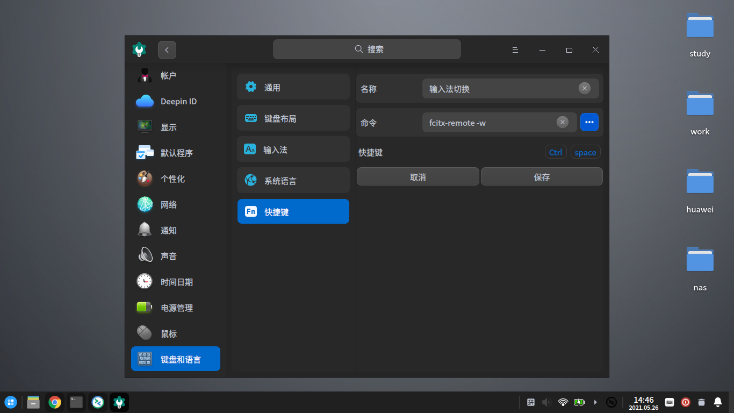Click the back arrow in the title bar
The width and height of the screenshot is (734, 413).
tap(167, 50)
